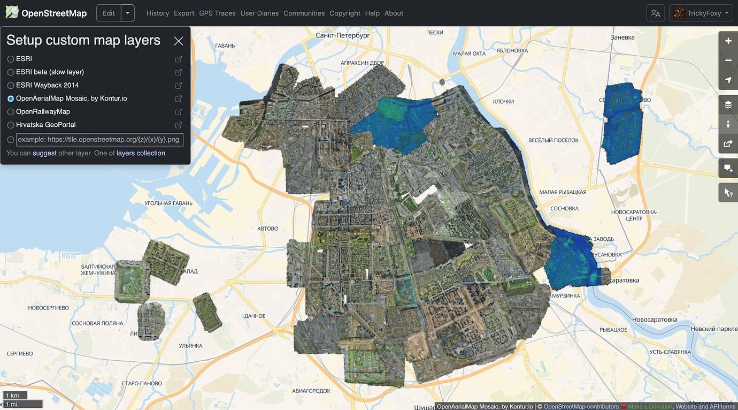
Task: Open the Export menu item
Action: point(184,13)
